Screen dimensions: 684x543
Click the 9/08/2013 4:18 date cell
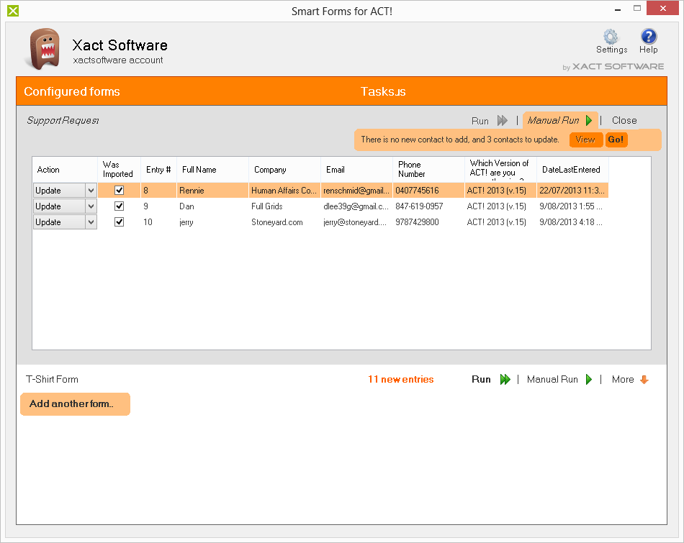point(573,222)
